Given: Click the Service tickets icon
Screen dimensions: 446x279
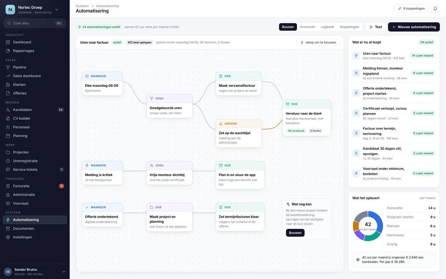Looking at the screenshot, I should pyautogui.click(x=8, y=169).
